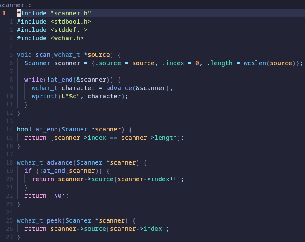The height and width of the screenshot is (242, 305).
Task: Click the wcslen function call
Action: tap(255, 63)
